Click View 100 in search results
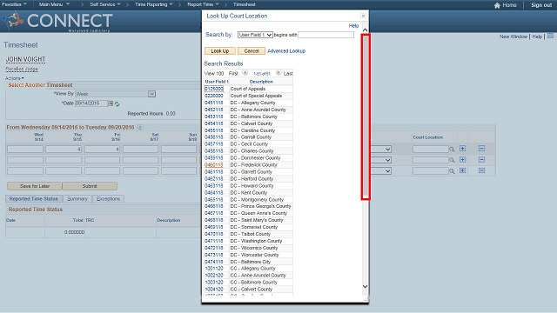The width and height of the screenshot is (557, 313). click(214, 73)
